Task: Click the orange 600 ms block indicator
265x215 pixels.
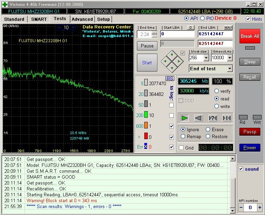Action: click(146, 125)
